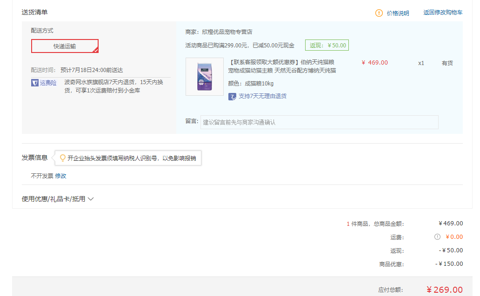
Task: Click the merchant name 欣橙优品宠物专营店
Action: tap(227, 32)
